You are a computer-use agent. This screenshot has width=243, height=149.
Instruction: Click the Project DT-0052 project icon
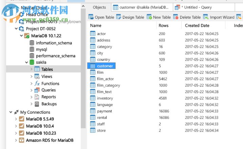point(21,29)
